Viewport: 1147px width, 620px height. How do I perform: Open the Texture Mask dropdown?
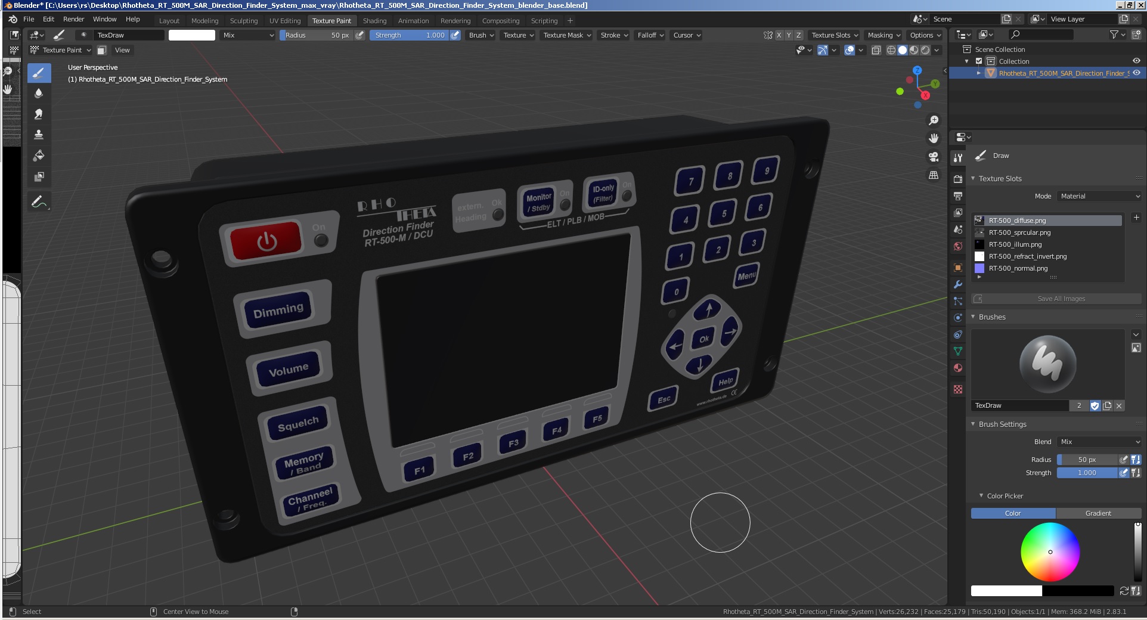pyautogui.click(x=567, y=35)
